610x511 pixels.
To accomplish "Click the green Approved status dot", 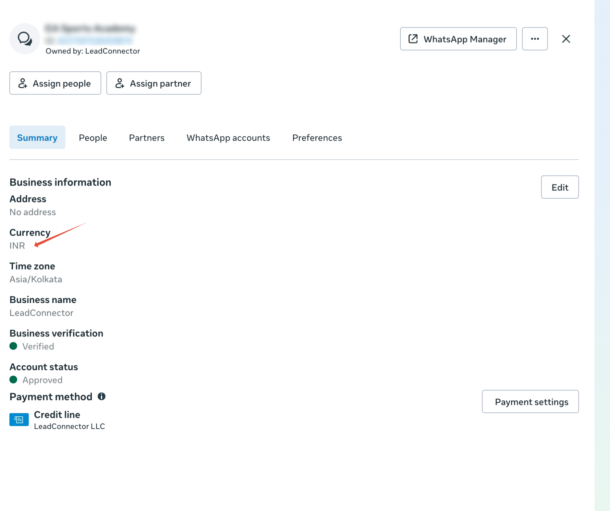I will (13, 380).
